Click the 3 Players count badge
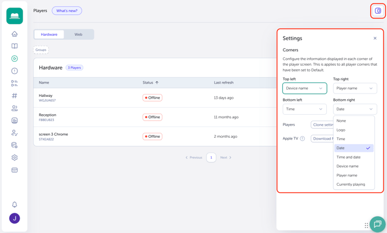The image size is (387, 233). [x=74, y=67]
